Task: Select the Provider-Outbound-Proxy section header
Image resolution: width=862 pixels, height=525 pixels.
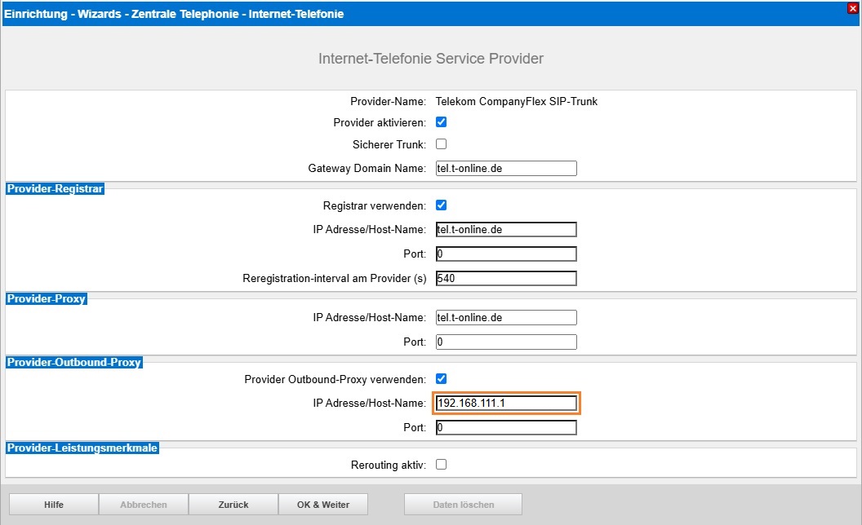Action: point(74,363)
